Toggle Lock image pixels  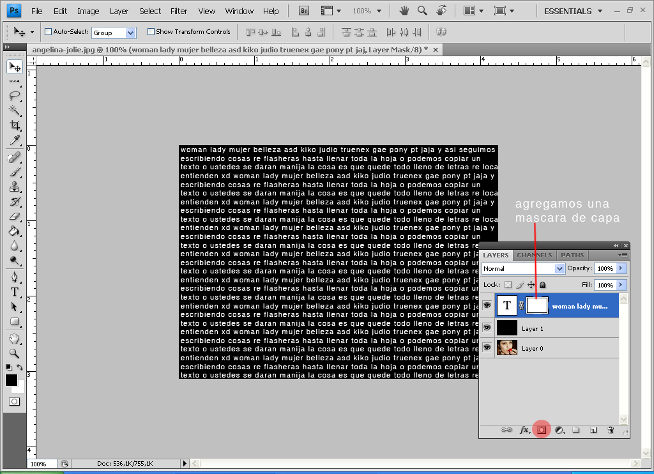520,285
